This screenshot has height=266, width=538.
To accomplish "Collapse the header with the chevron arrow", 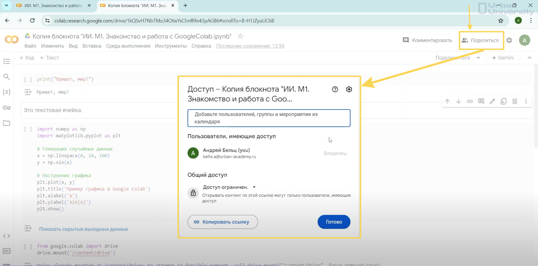I will [529, 58].
